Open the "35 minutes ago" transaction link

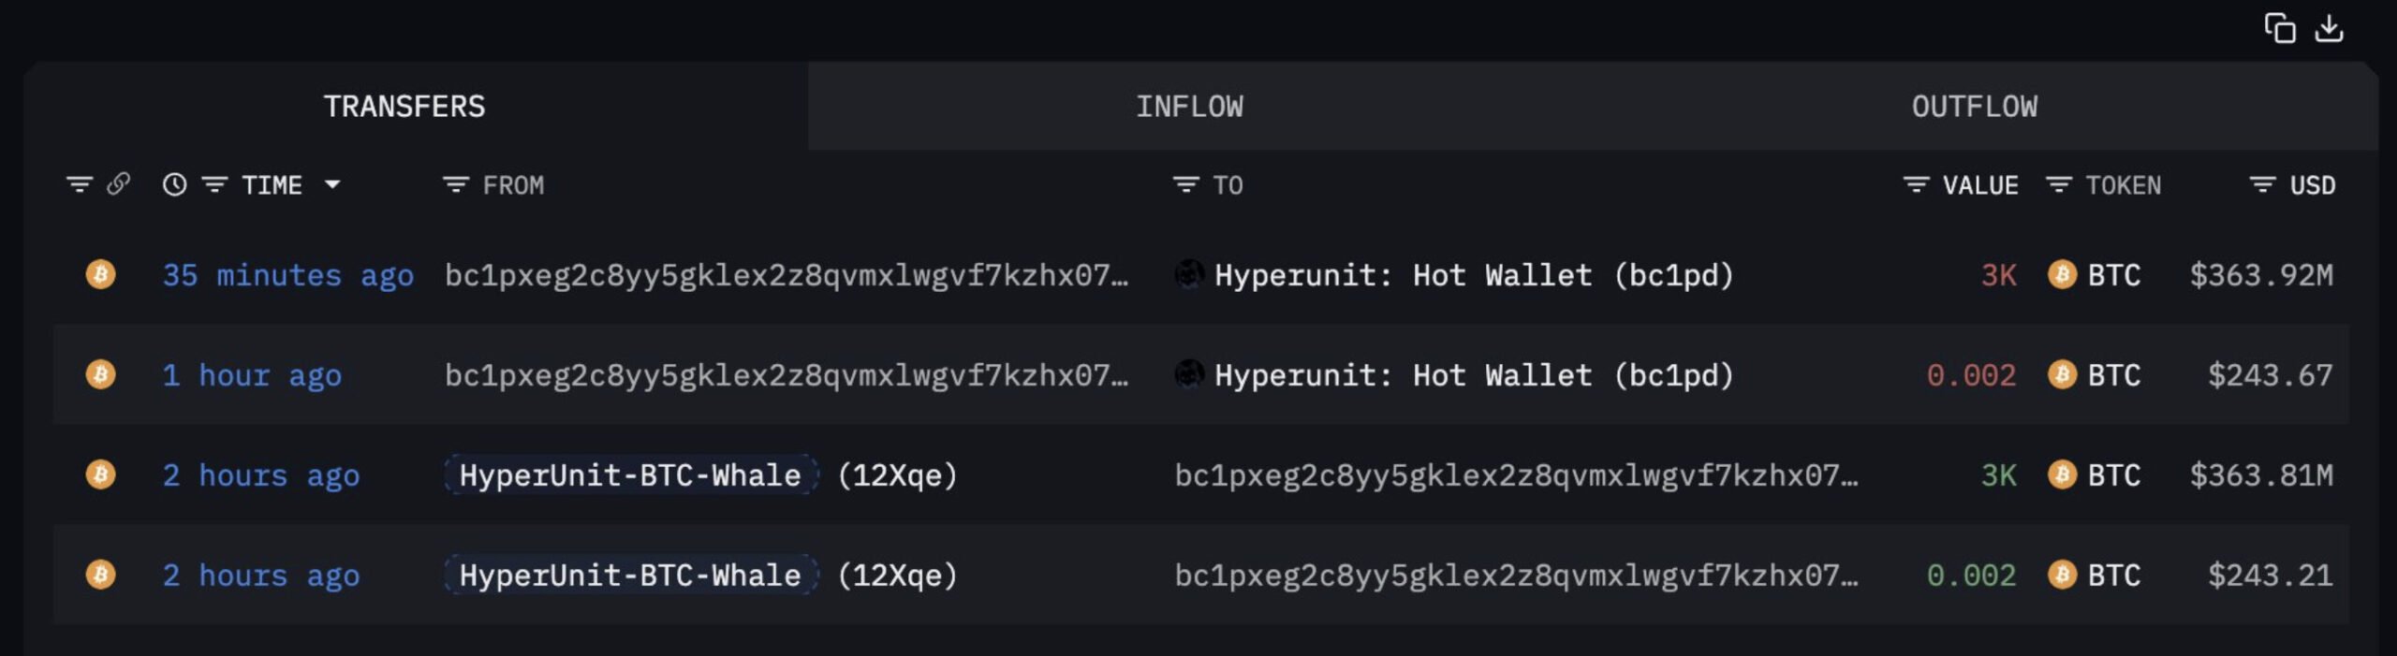click(x=287, y=275)
